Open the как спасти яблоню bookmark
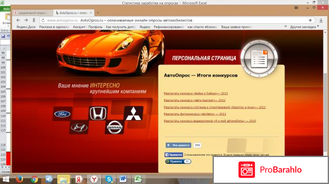The image size is (329, 184). (202, 27)
